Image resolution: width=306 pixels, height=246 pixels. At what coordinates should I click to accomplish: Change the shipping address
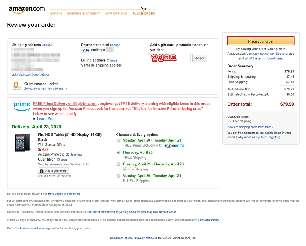[x=47, y=45]
